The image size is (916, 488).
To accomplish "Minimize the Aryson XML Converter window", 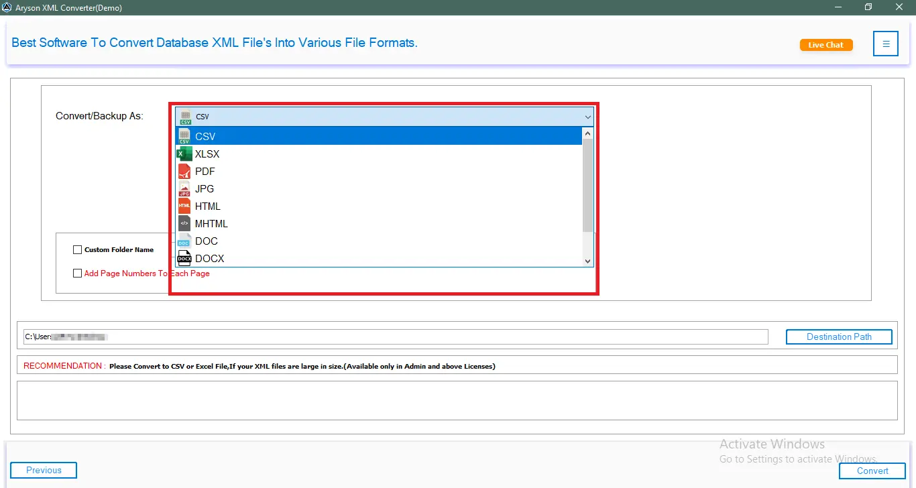I will click(838, 7).
